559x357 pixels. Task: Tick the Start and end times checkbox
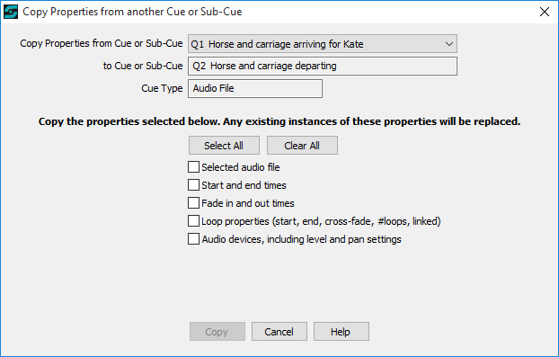193,184
